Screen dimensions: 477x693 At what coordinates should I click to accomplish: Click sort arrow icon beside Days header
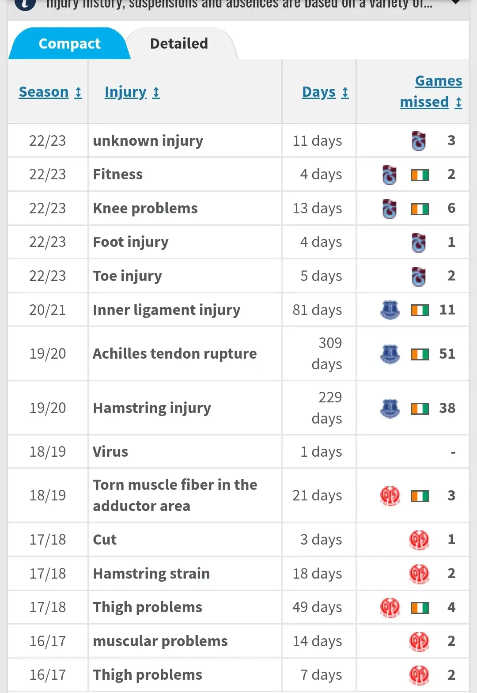pos(345,92)
